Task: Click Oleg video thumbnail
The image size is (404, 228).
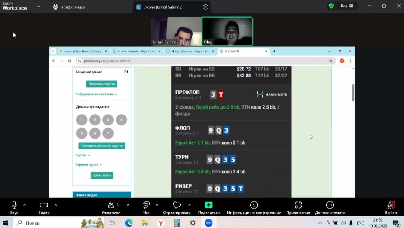Action: coord(227,31)
